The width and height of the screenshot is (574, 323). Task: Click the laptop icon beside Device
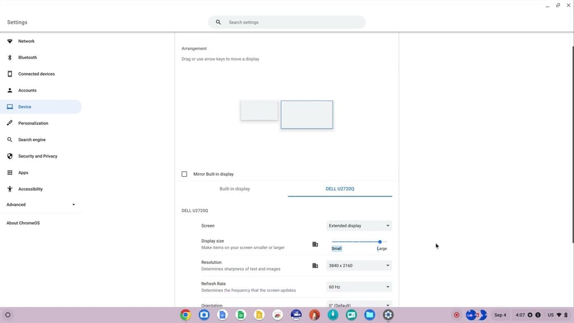(10, 107)
